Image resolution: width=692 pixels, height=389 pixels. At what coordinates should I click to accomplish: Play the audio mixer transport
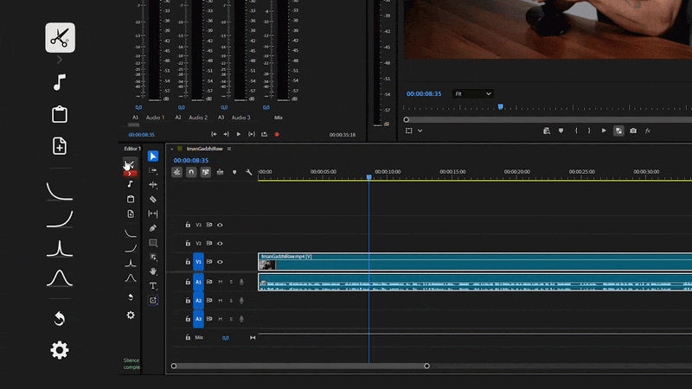(x=239, y=134)
